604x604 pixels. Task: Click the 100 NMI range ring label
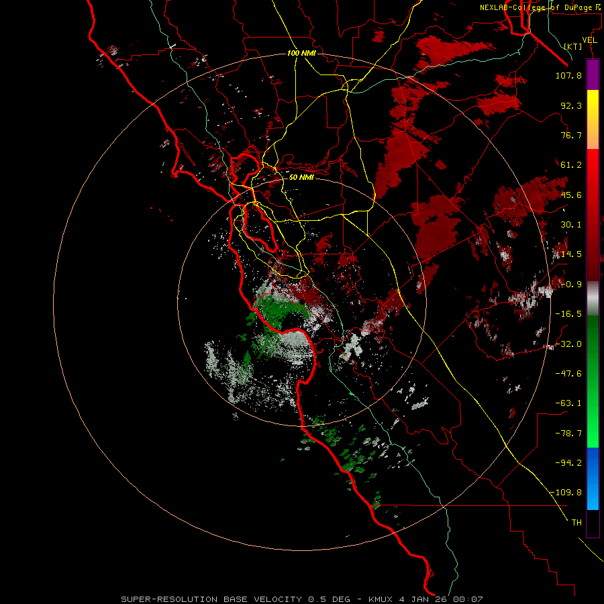[x=301, y=53]
